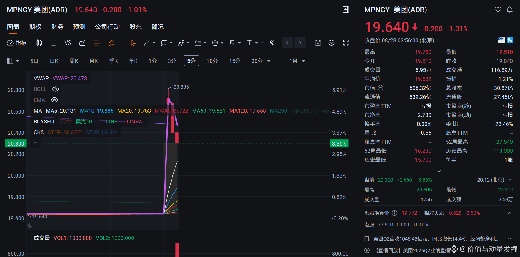Open the line tool dropdown arrow
520x257 pixels.
[x=154, y=43]
